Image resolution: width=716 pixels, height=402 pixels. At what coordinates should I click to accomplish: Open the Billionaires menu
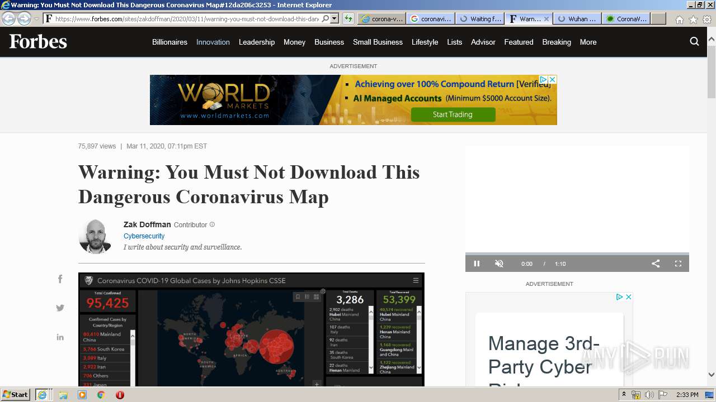169,42
